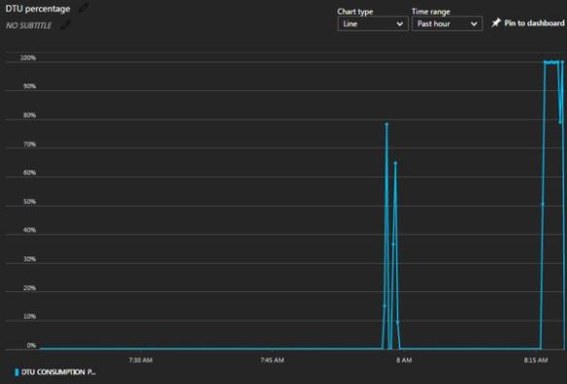Edit the DTU percentage chart title
567x384 pixels.
83,7
